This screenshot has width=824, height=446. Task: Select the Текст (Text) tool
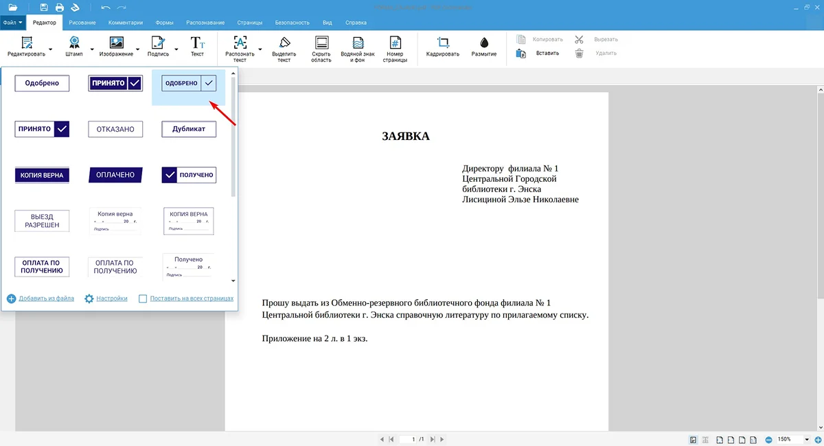coord(197,43)
